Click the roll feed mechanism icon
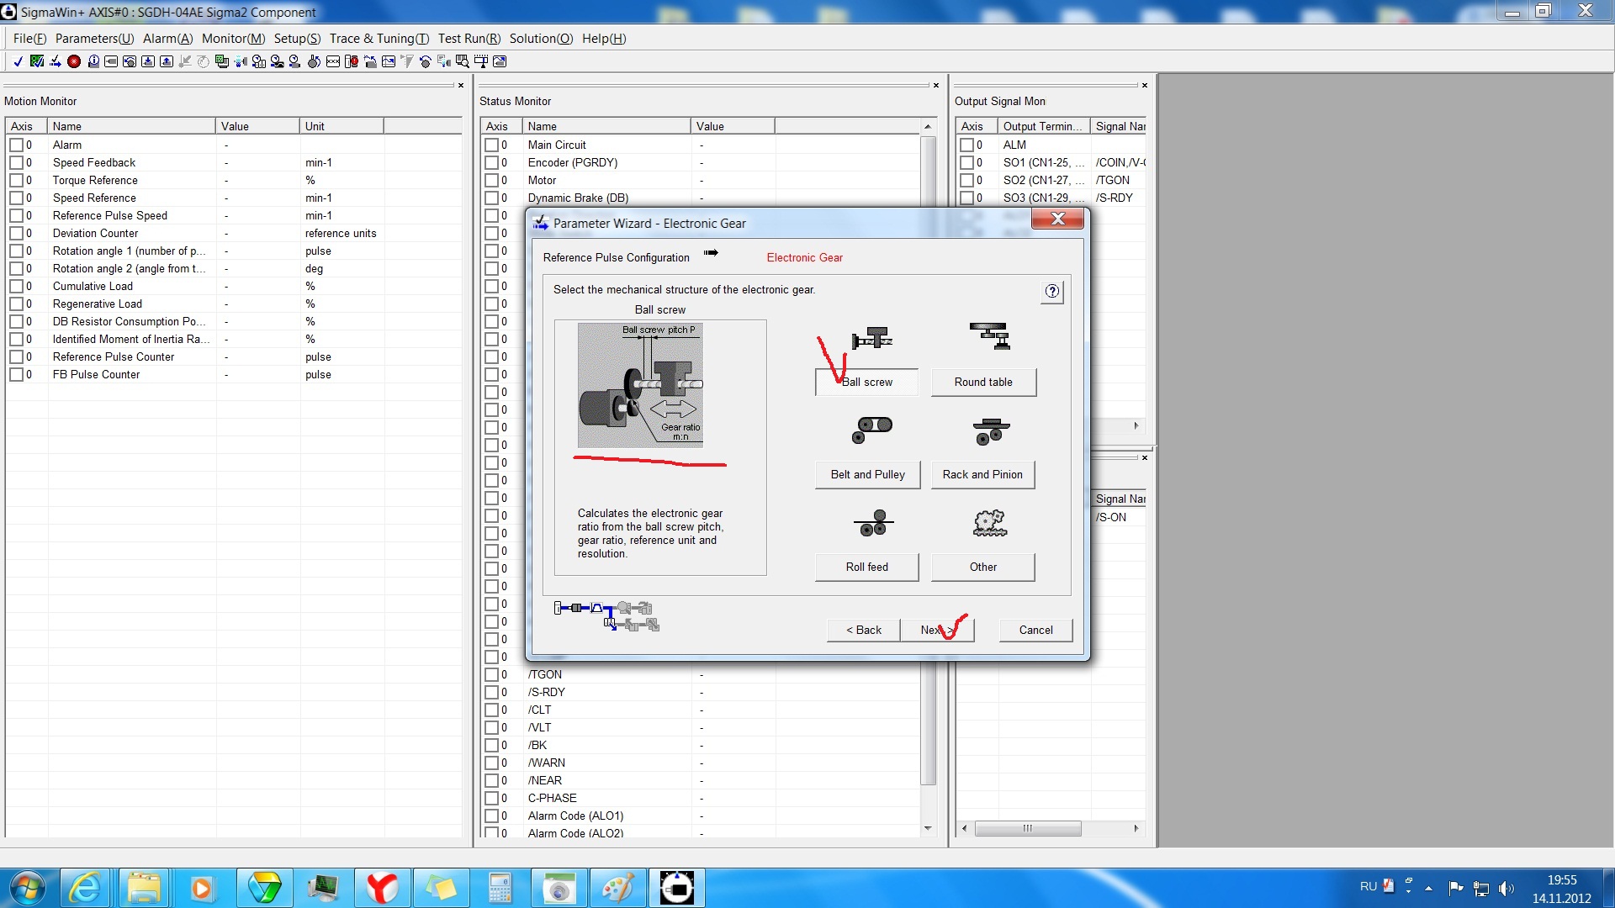1615x908 pixels. [873, 523]
